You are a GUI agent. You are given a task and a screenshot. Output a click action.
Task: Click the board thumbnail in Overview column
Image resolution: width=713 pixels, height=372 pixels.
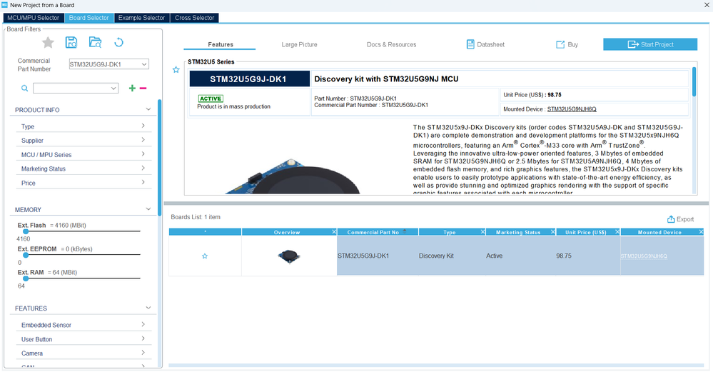[288, 256]
